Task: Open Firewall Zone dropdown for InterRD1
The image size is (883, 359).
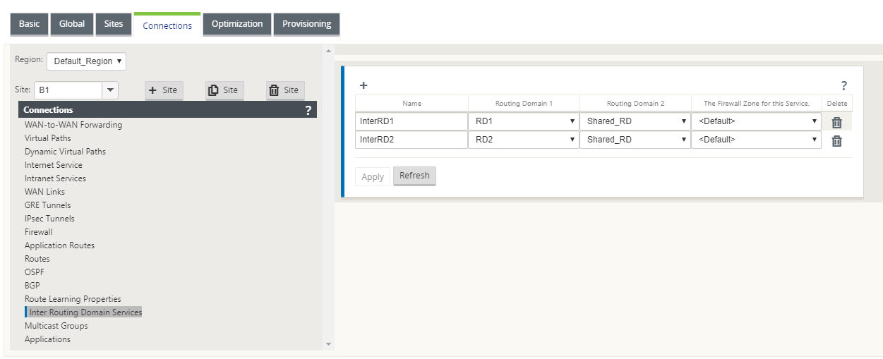Action: 756,121
